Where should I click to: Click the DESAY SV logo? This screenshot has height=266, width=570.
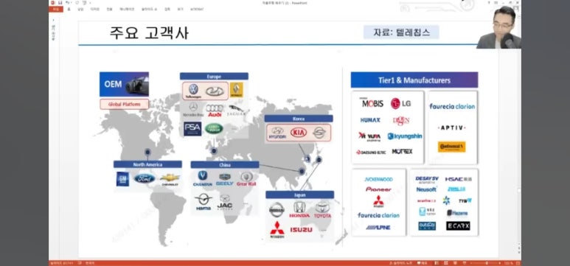(427, 179)
